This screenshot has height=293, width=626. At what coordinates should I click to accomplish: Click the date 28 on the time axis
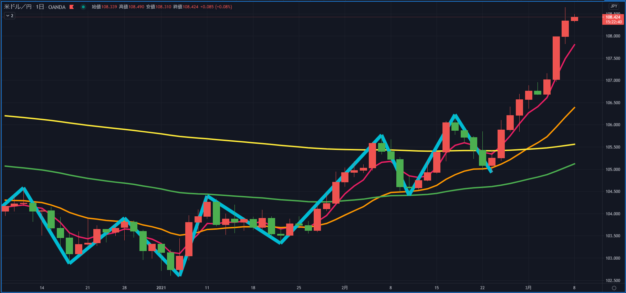tap(124, 288)
